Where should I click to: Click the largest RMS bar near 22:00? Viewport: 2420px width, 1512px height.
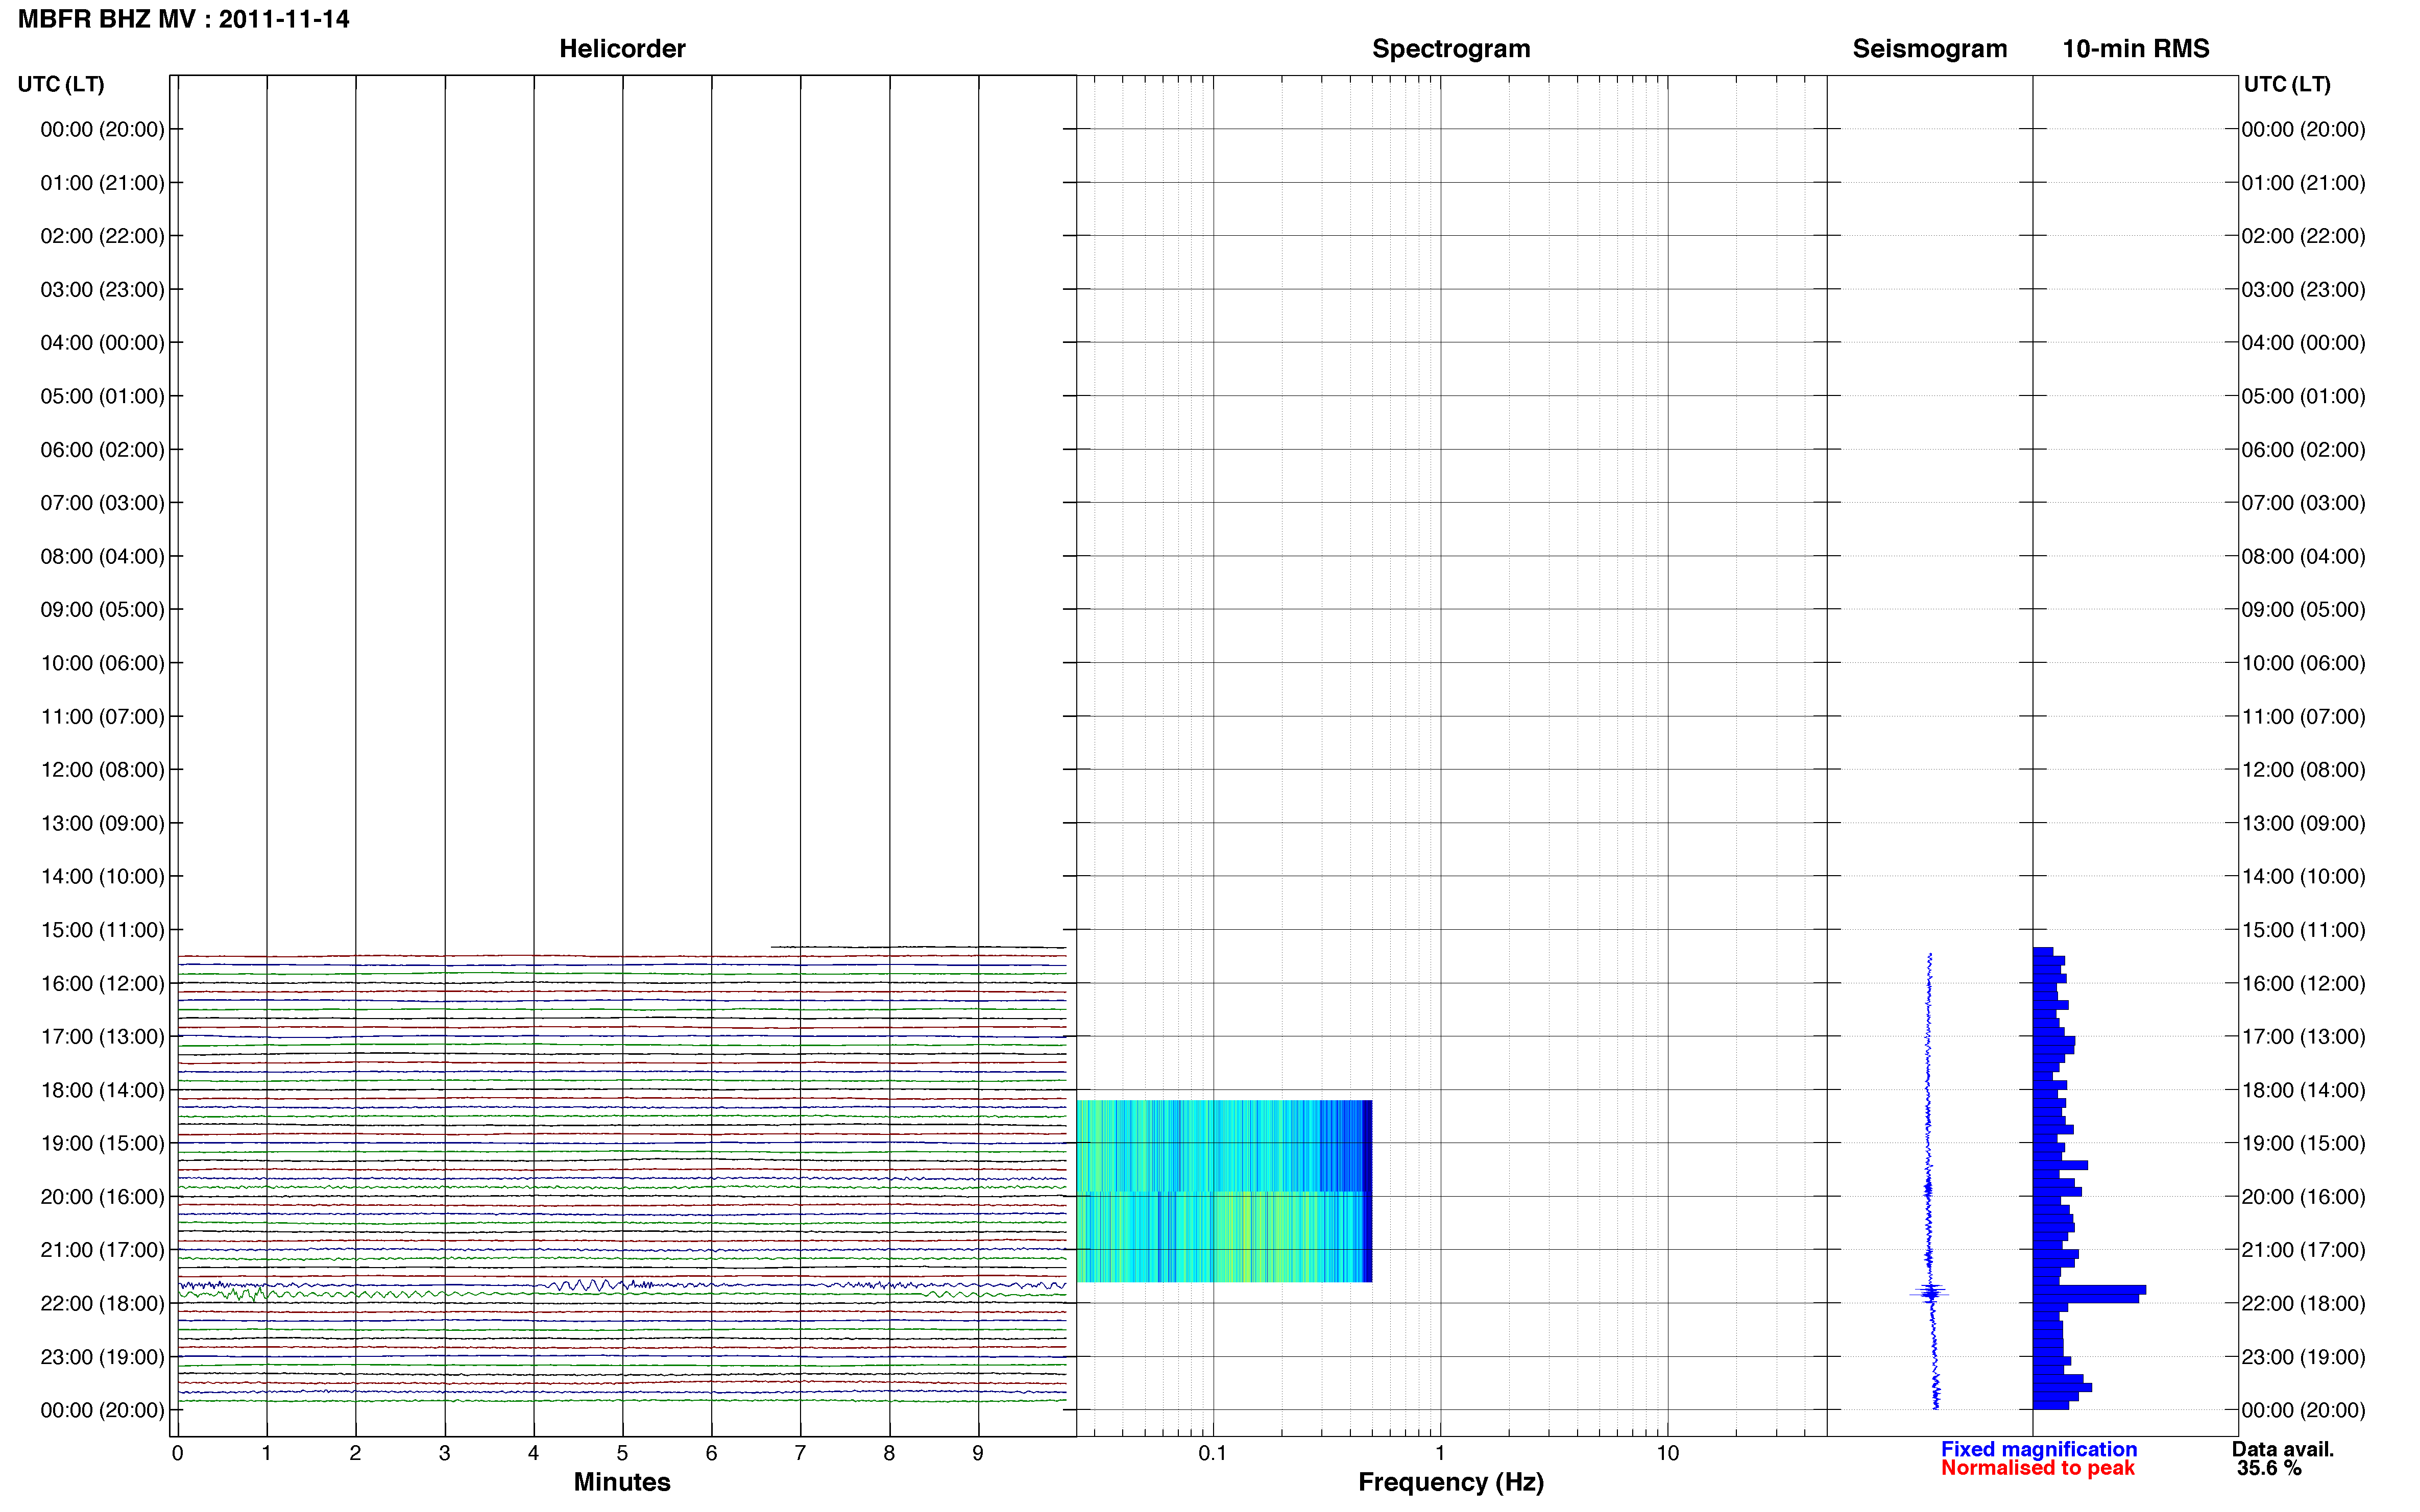tap(2089, 1290)
